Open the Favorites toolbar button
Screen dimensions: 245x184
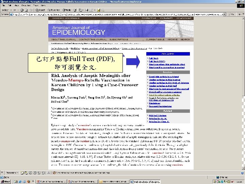[54, 10]
